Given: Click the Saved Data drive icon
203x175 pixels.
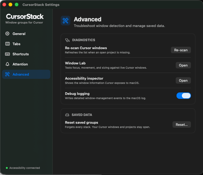Looking at the screenshot, I should point(67,115).
